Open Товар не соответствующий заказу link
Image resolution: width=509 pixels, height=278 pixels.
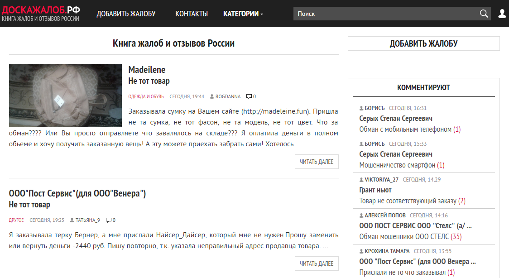click(x=408, y=201)
